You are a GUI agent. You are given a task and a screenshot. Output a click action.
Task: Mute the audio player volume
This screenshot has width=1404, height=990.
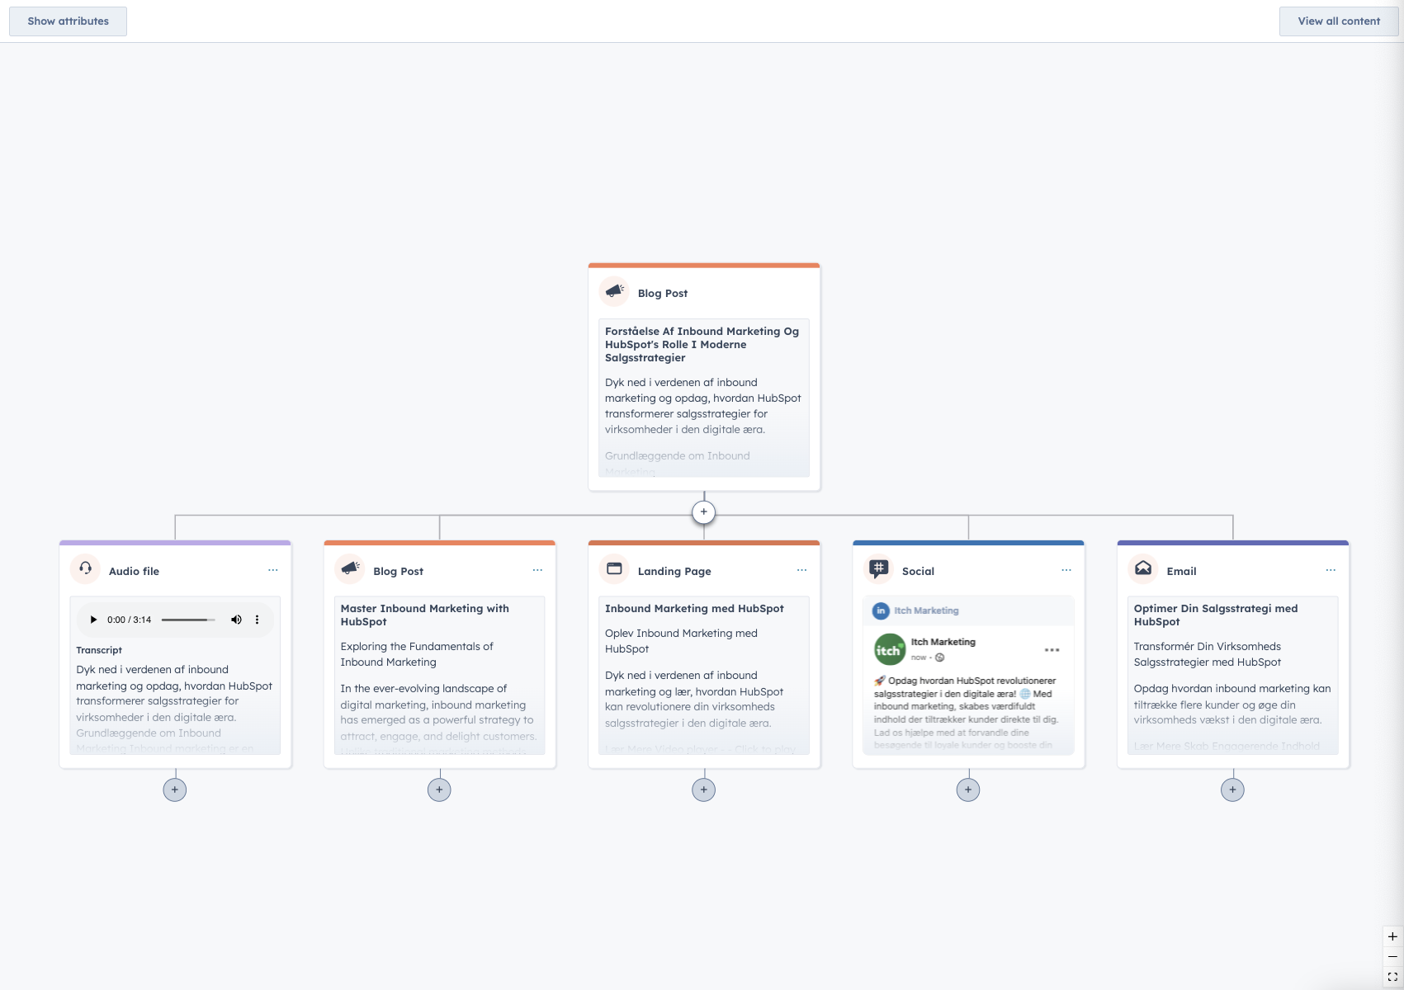tap(236, 620)
